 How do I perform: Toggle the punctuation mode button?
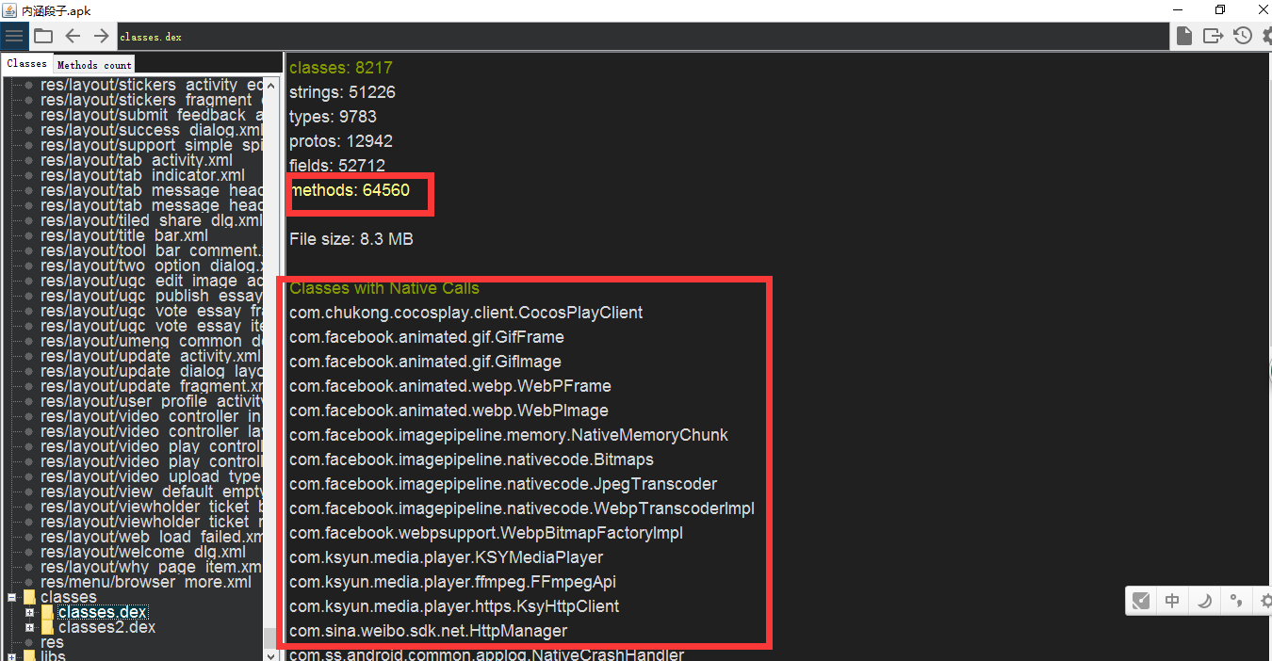click(1235, 601)
